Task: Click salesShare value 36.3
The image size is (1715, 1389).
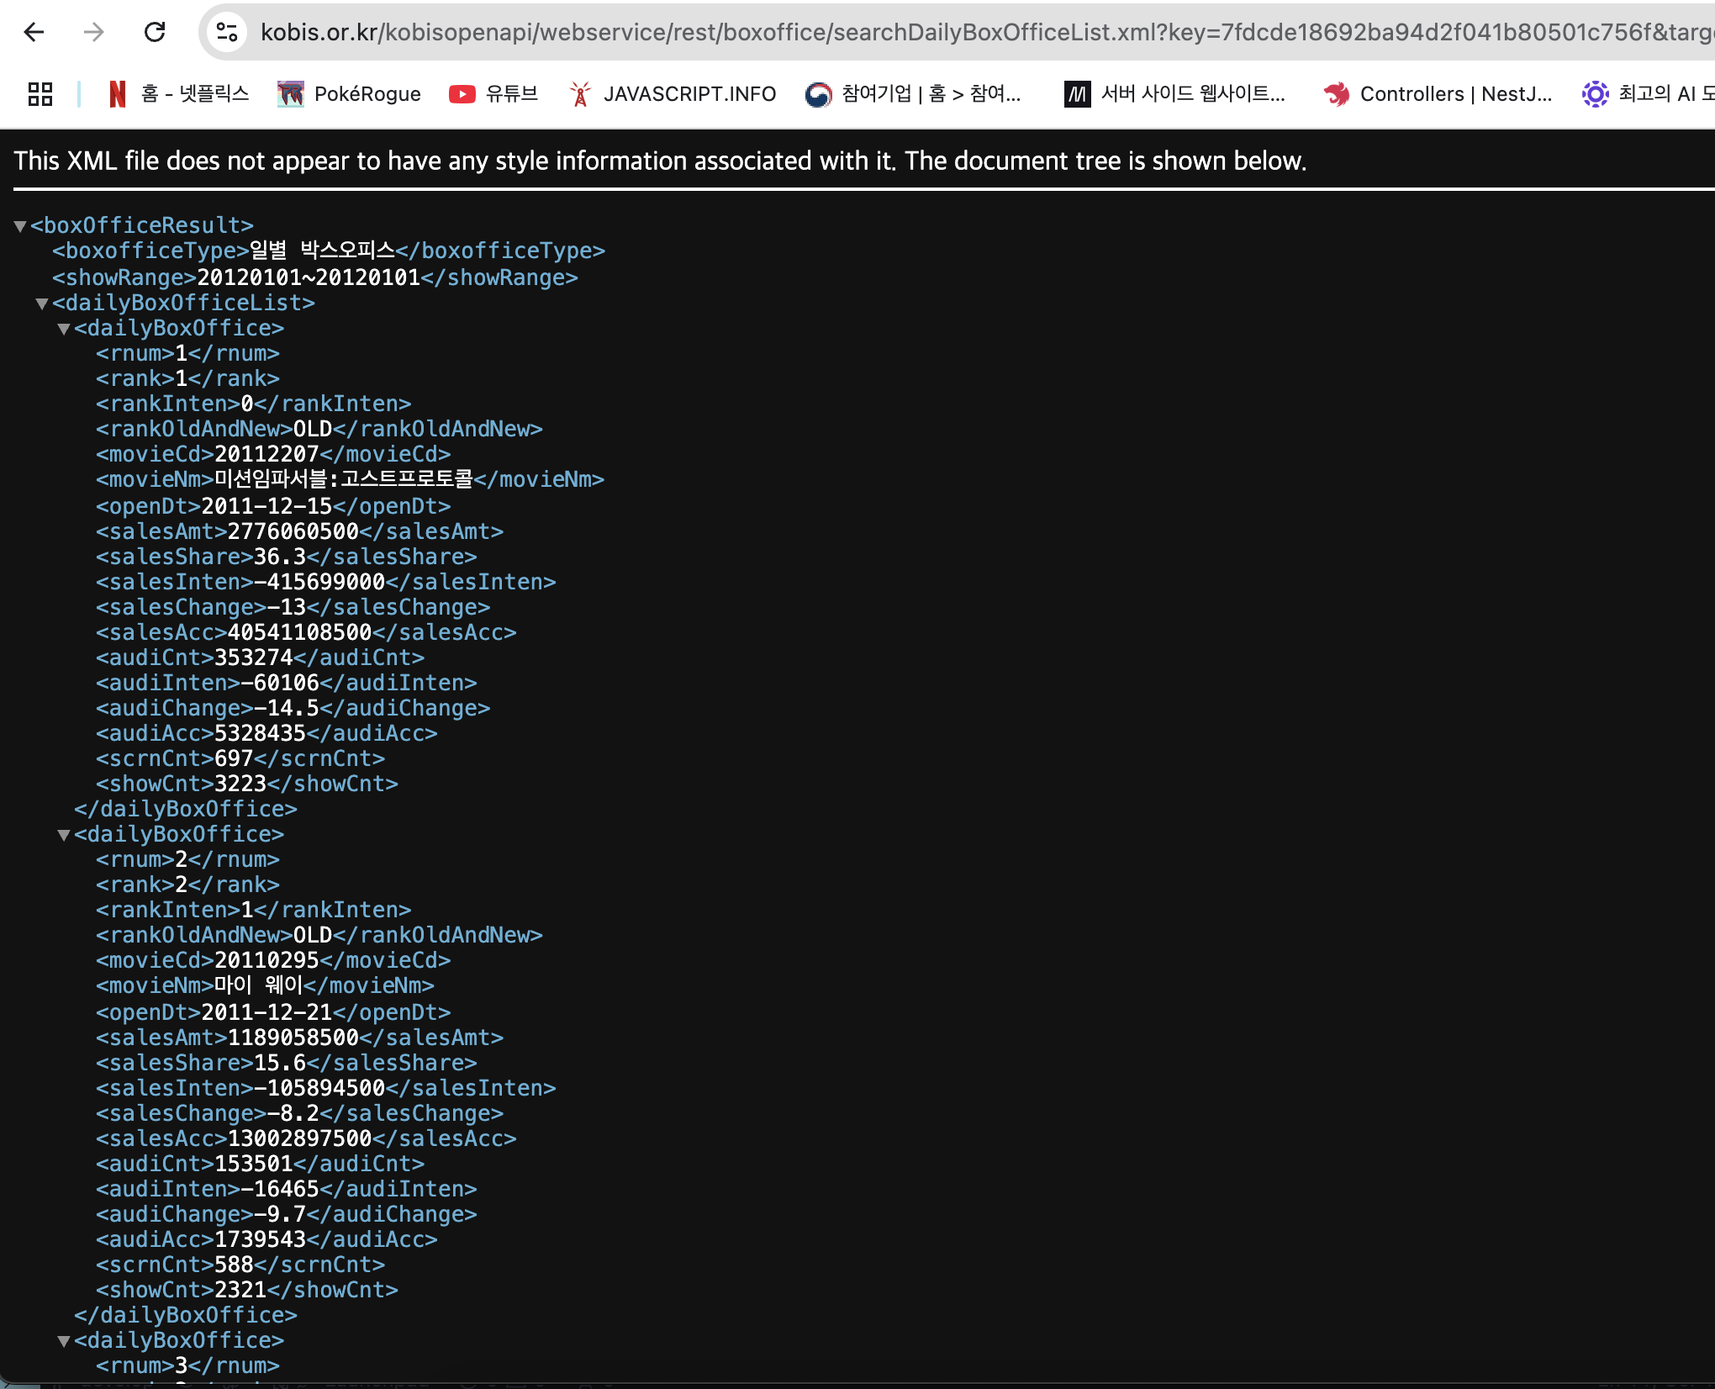Action: coord(280,557)
